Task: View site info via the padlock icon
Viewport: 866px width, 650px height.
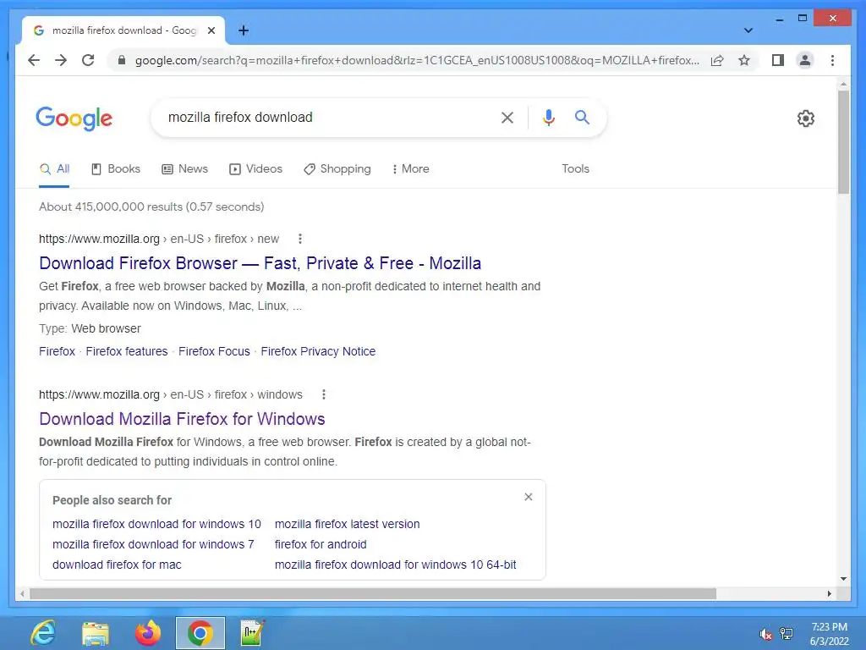Action: (122, 60)
